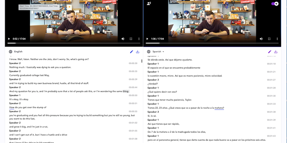Select line 'pero en el panorama general'
Screen dimensions: 287x143
coord(207,140)
